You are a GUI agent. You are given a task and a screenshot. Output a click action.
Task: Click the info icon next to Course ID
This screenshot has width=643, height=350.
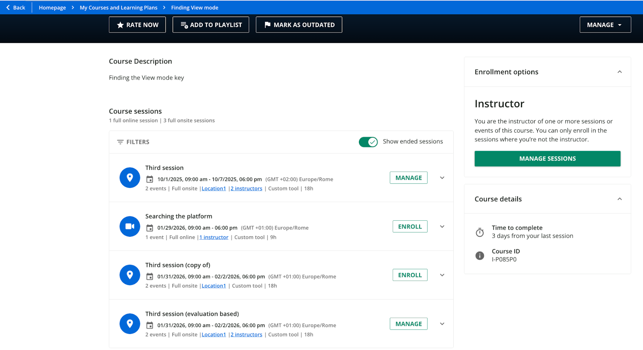[x=480, y=256]
